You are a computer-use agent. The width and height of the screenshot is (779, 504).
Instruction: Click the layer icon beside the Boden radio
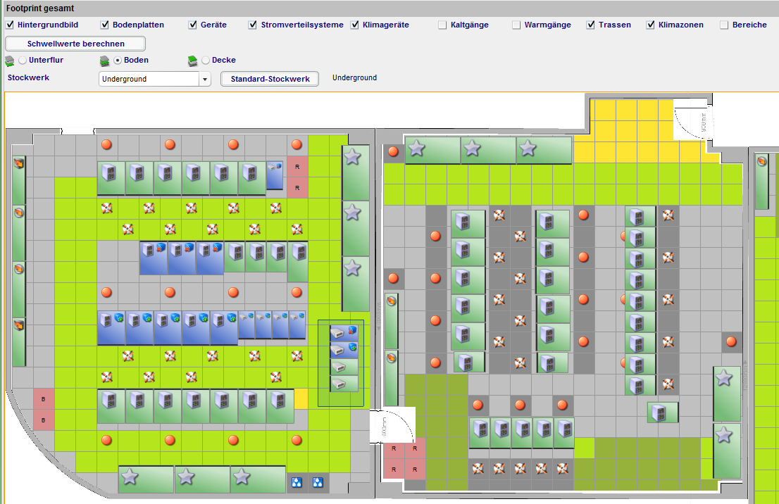pyautogui.click(x=104, y=59)
